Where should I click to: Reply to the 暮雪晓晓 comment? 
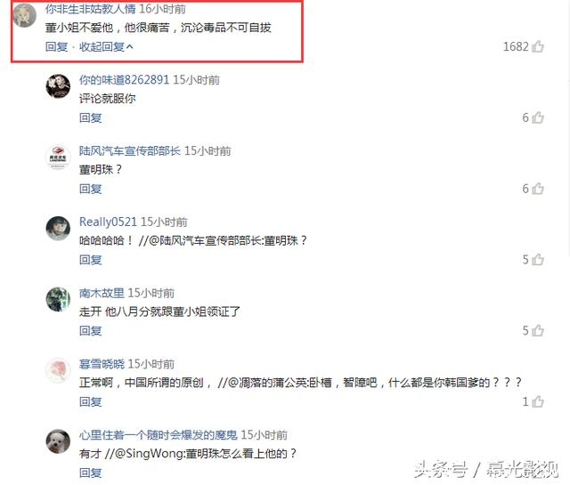91,401
